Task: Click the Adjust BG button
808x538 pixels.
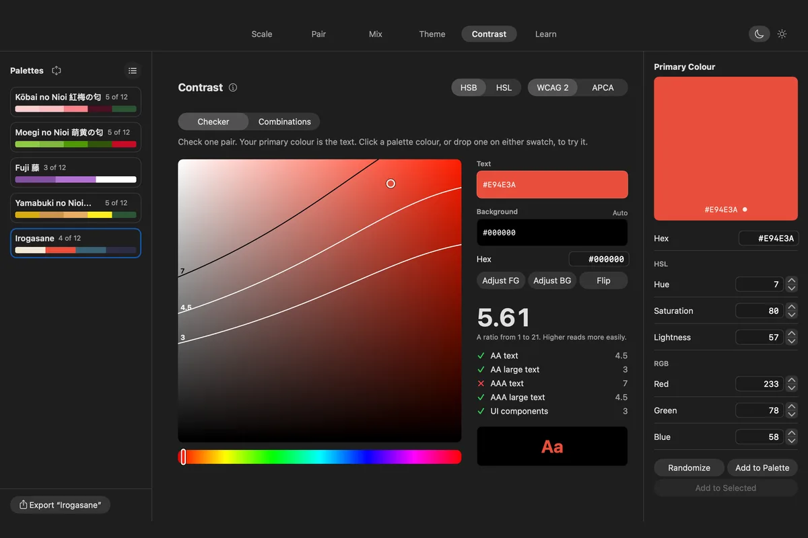Action: 552,280
